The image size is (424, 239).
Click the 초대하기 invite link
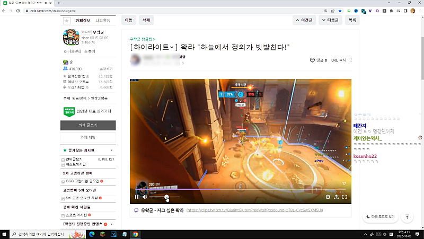(x=106, y=69)
